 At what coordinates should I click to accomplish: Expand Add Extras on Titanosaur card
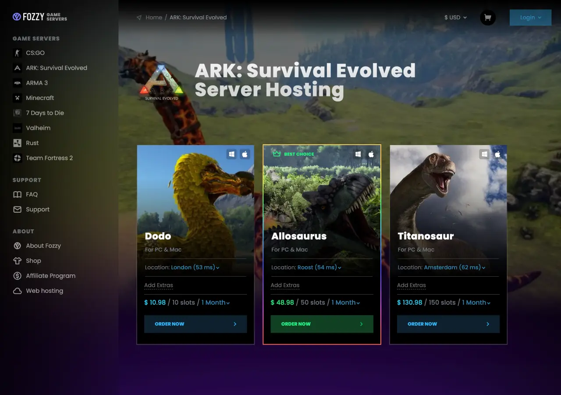coord(412,285)
